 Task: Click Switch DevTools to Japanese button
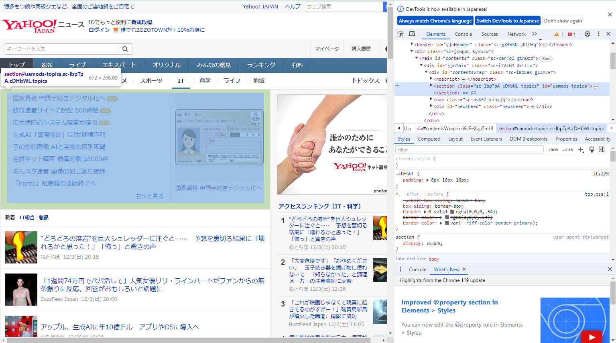pos(508,21)
